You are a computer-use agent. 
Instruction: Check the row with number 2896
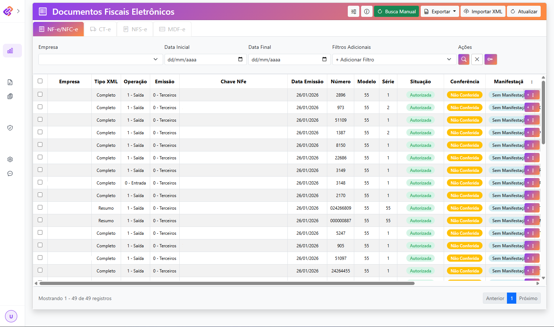[x=40, y=94]
